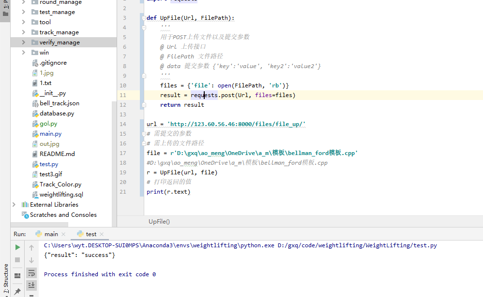Click the bell_track.json file icon
This screenshot has height=297, width=483.
coord(35,103)
